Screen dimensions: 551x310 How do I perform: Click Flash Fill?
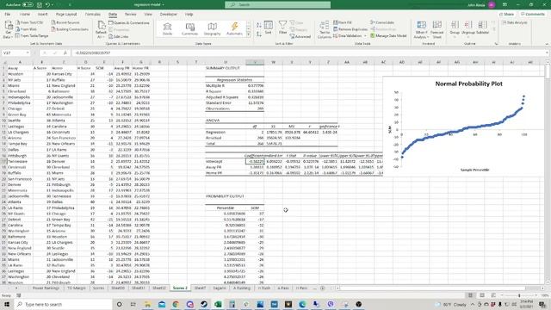[343, 22]
